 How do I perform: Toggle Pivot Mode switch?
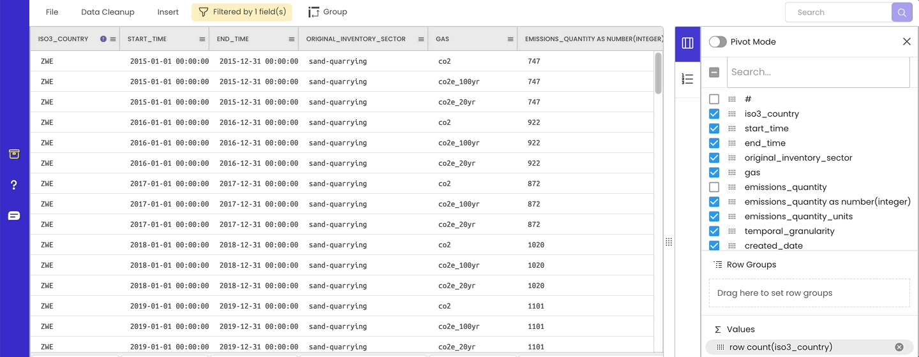coord(718,41)
